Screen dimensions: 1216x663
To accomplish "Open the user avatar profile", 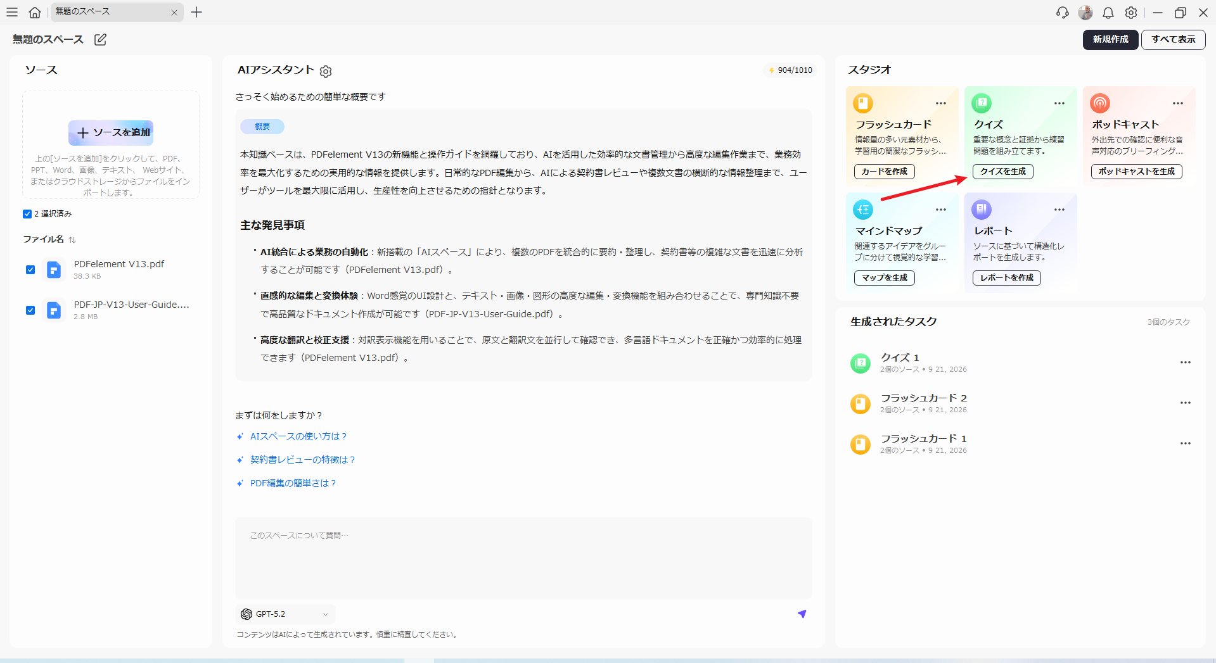I will click(x=1085, y=13).
